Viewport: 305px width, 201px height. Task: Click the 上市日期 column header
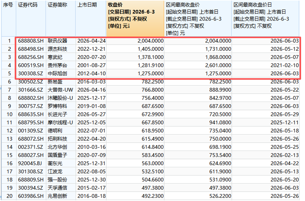tap(91, 19)
